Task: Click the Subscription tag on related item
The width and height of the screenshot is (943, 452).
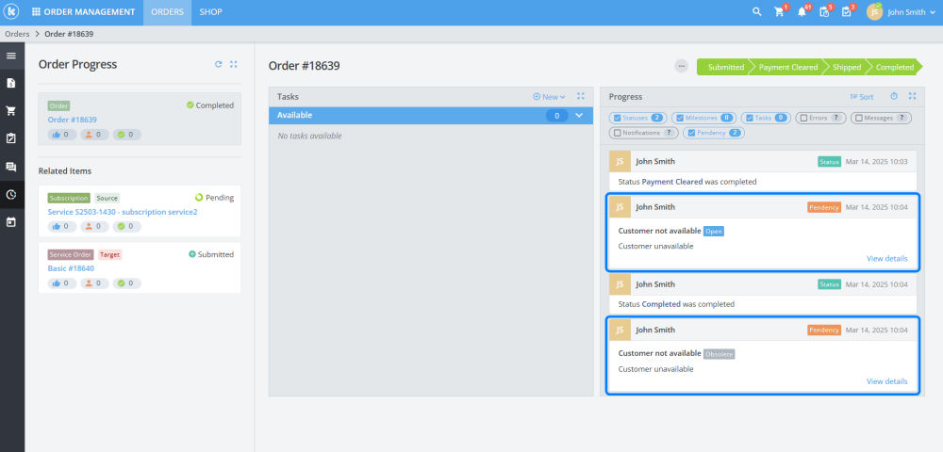Action: pyautogui.click(x=69, y=198)
